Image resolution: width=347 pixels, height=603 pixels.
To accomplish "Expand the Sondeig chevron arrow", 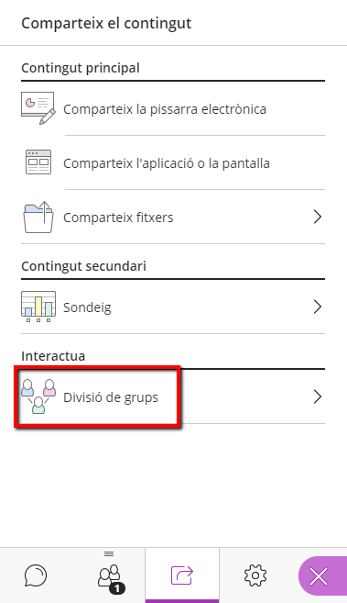I will [x=318, y=307].
